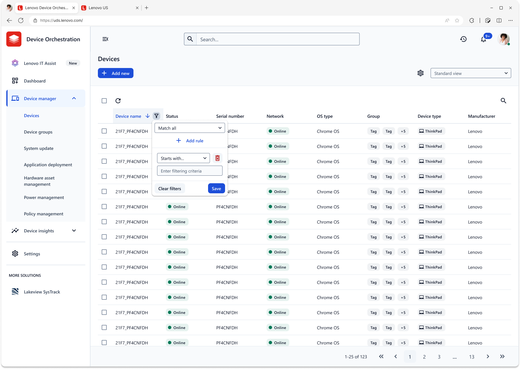Go to page 13

point(472,356)
